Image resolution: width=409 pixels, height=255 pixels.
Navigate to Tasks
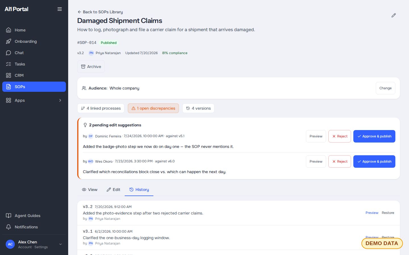34,64
